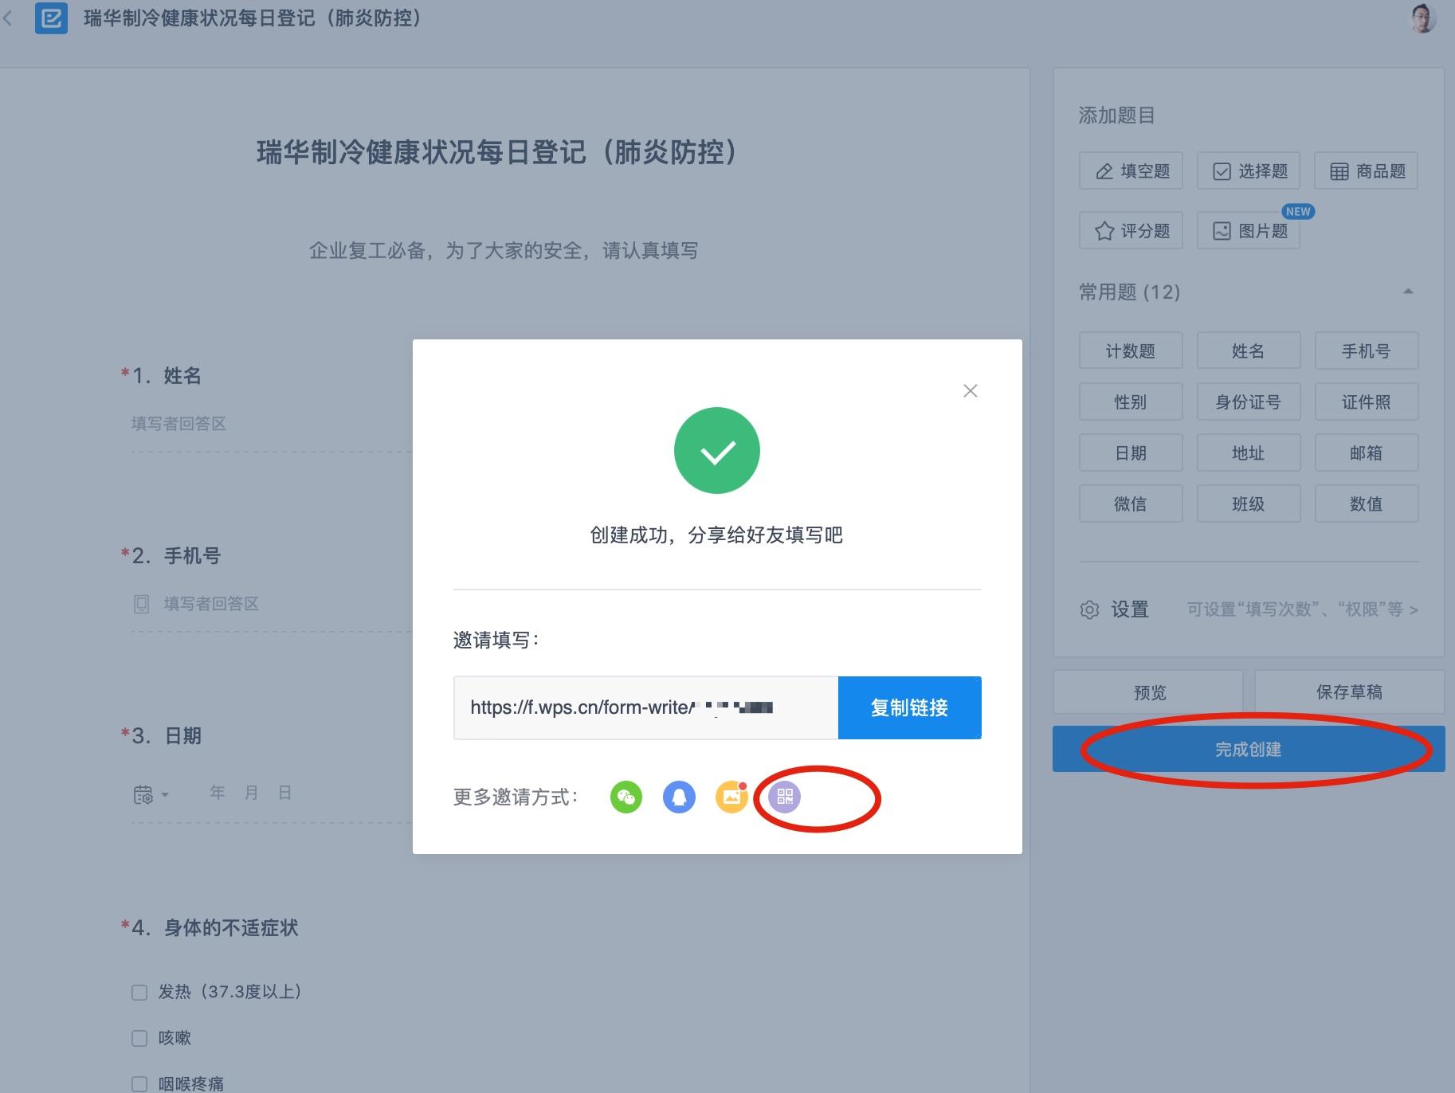1455x1093 pixels.
Task: Add the 班级 common question
Action: pos(1249,503)
